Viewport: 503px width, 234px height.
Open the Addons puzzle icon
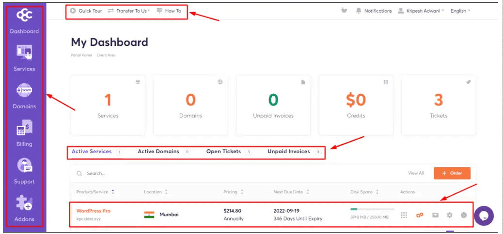[x=24, y=203]
